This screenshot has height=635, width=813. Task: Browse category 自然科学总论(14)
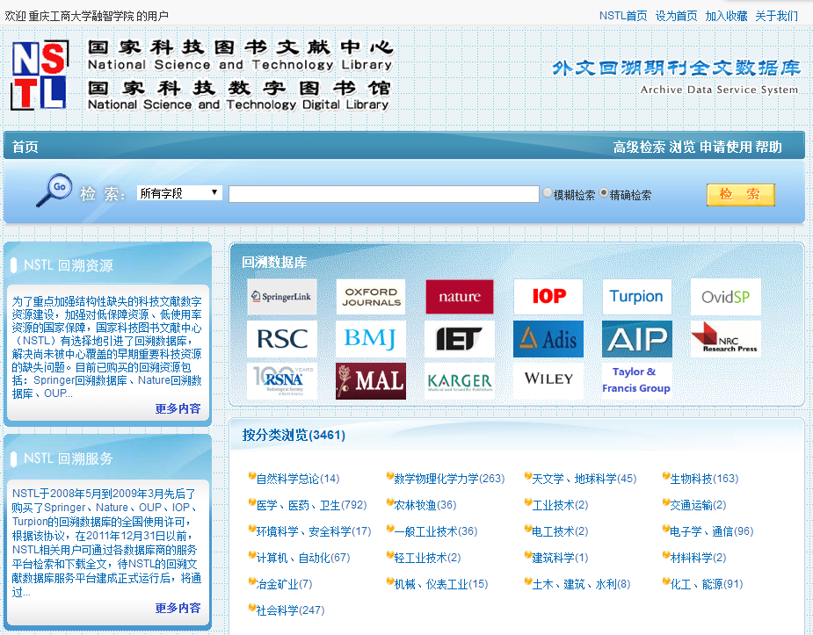(298, 479)
